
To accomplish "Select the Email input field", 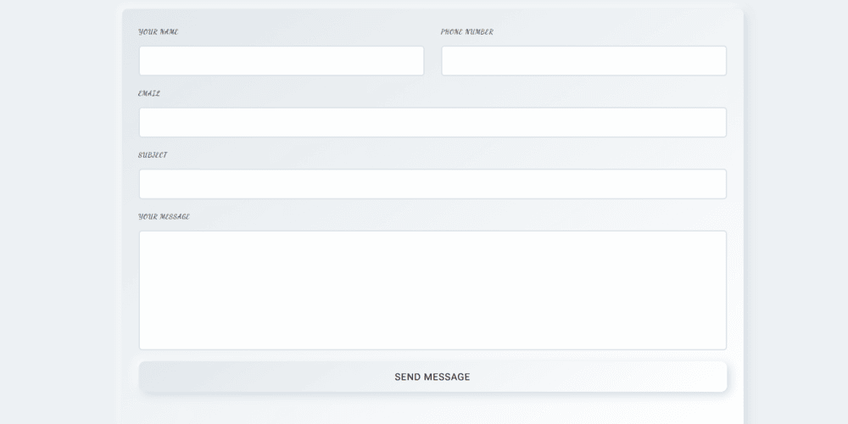I will coord(432,122).
